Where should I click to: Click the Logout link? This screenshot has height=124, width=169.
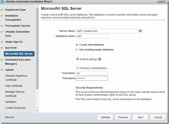pos(161,2)
